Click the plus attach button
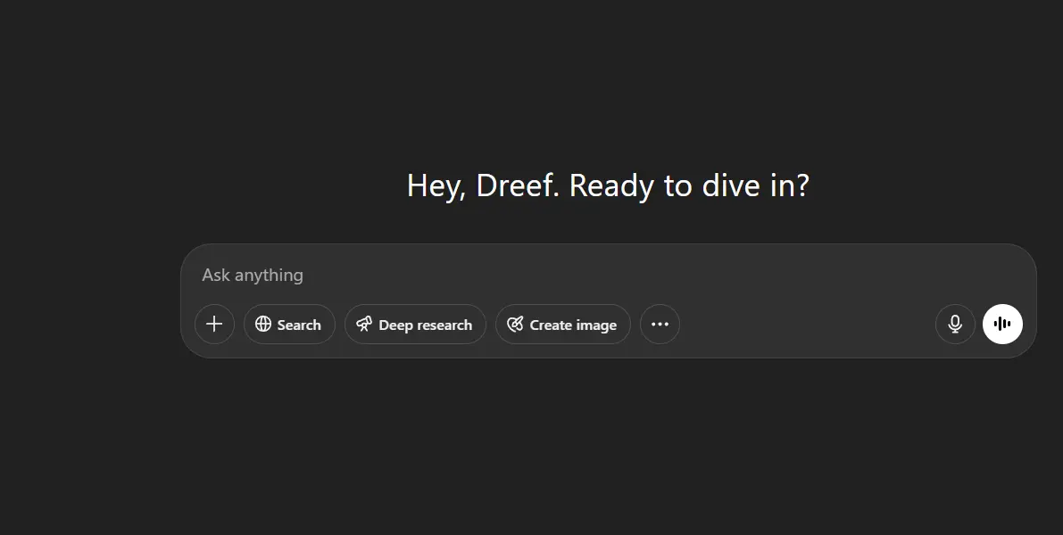Image resolution: width=1063 pixels, height=535 pixels. (214, 325)
